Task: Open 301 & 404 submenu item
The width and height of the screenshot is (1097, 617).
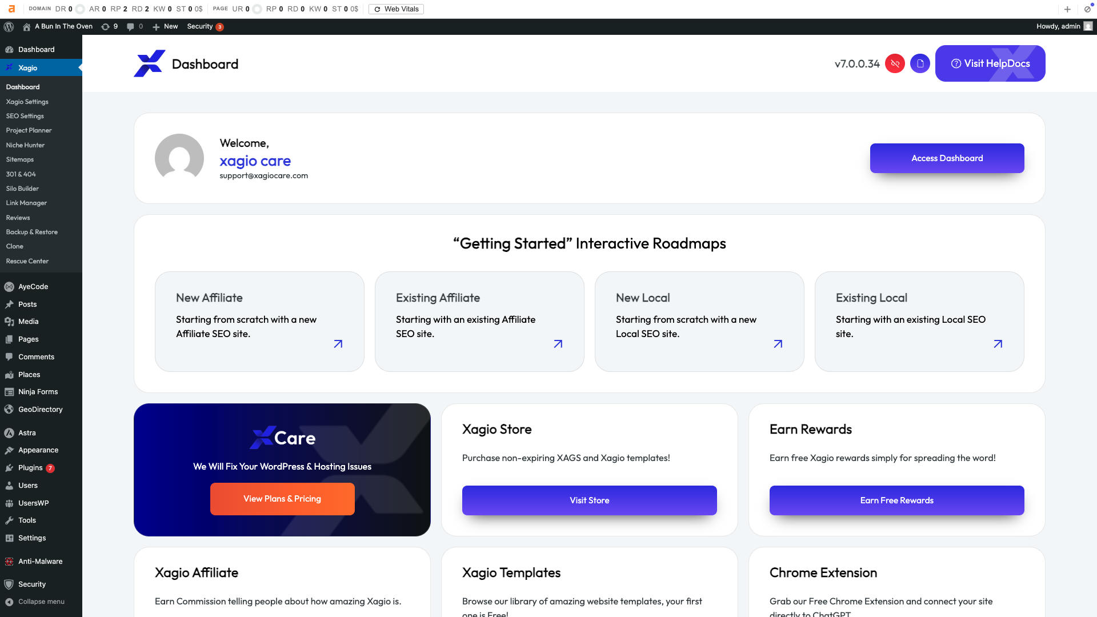Action: pyautogui.click(x=21, y=174)
